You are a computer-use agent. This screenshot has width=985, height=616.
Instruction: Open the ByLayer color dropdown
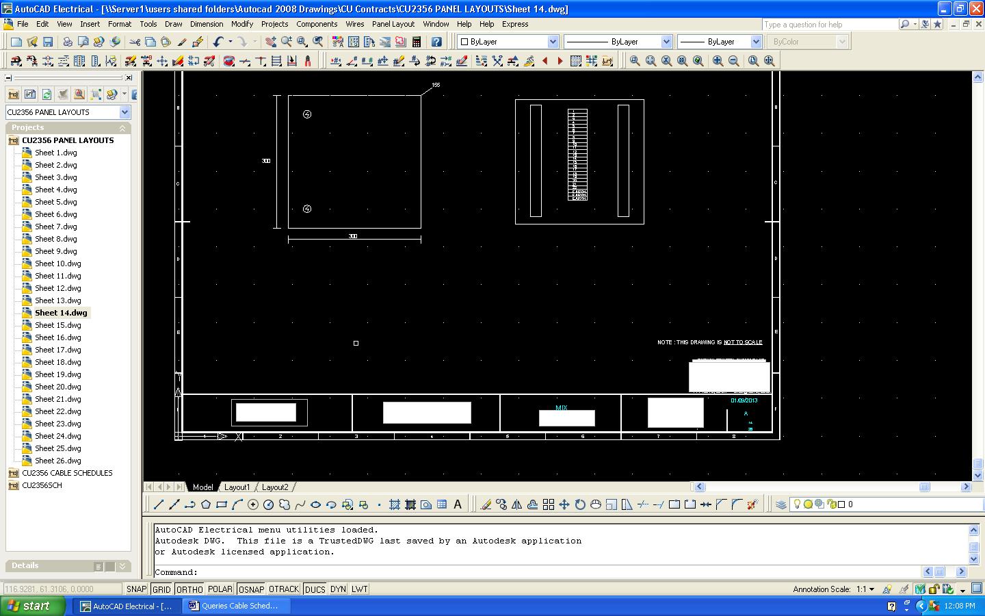pyautogui.click(x=553, y=41)
